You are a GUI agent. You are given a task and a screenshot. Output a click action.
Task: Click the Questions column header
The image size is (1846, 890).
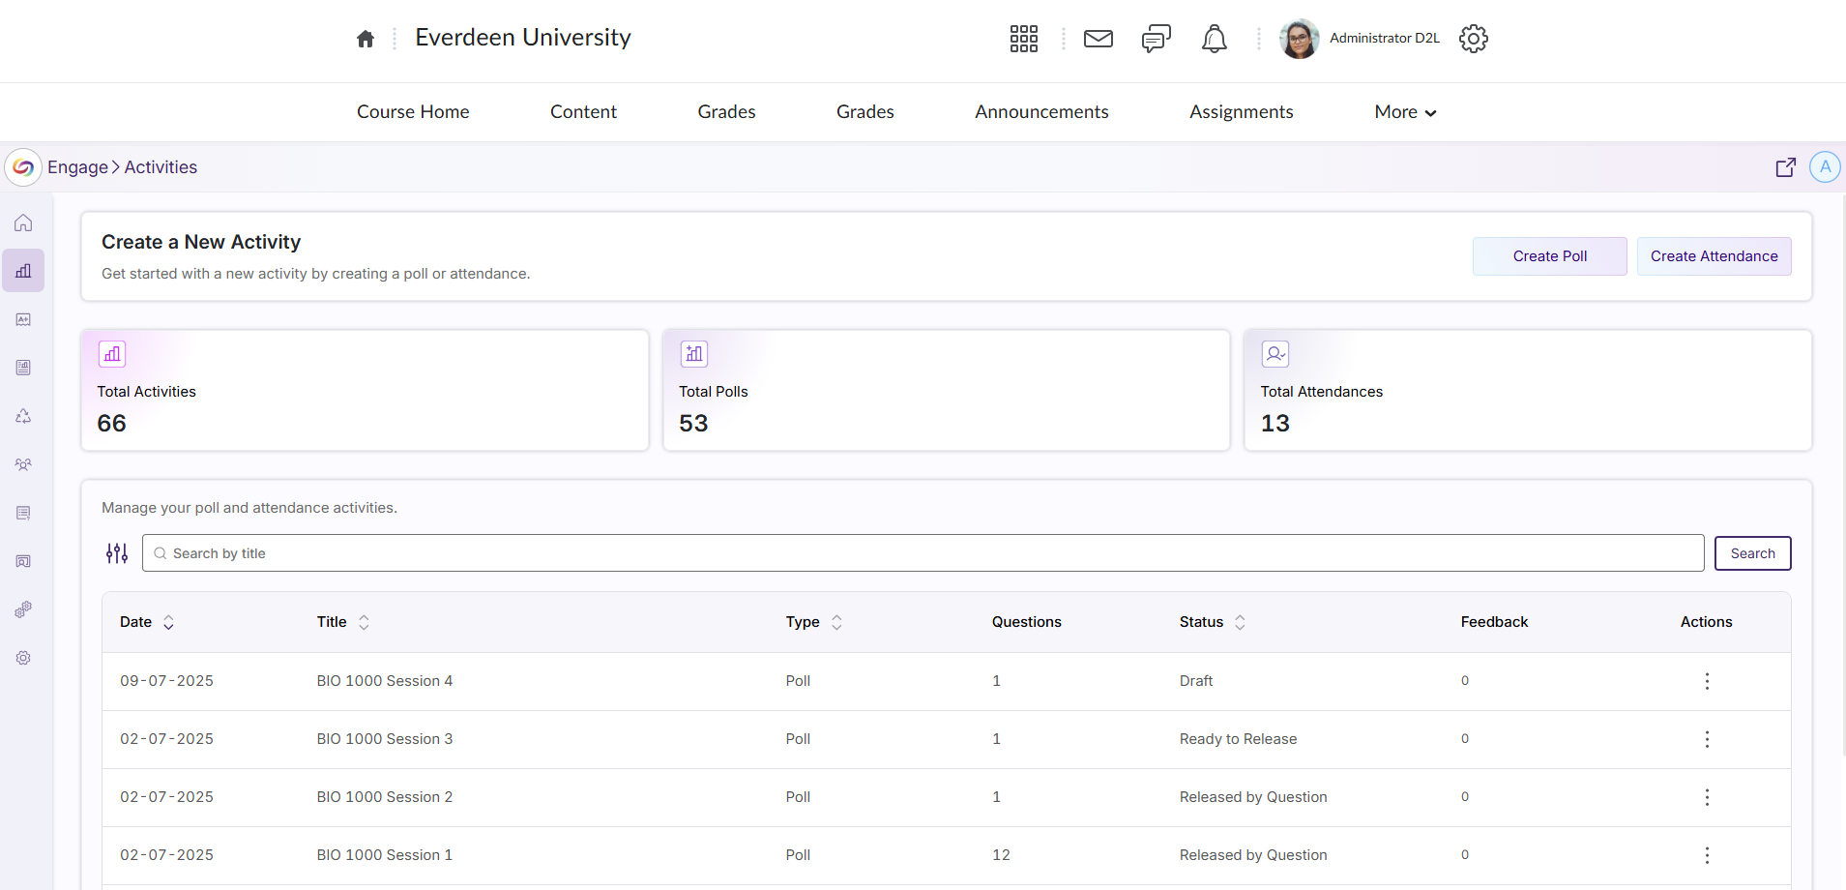click(x=1027, y=622)
